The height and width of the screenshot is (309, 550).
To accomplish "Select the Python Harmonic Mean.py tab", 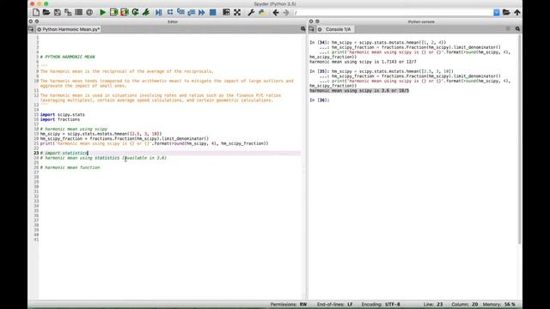I will [70, 29].
